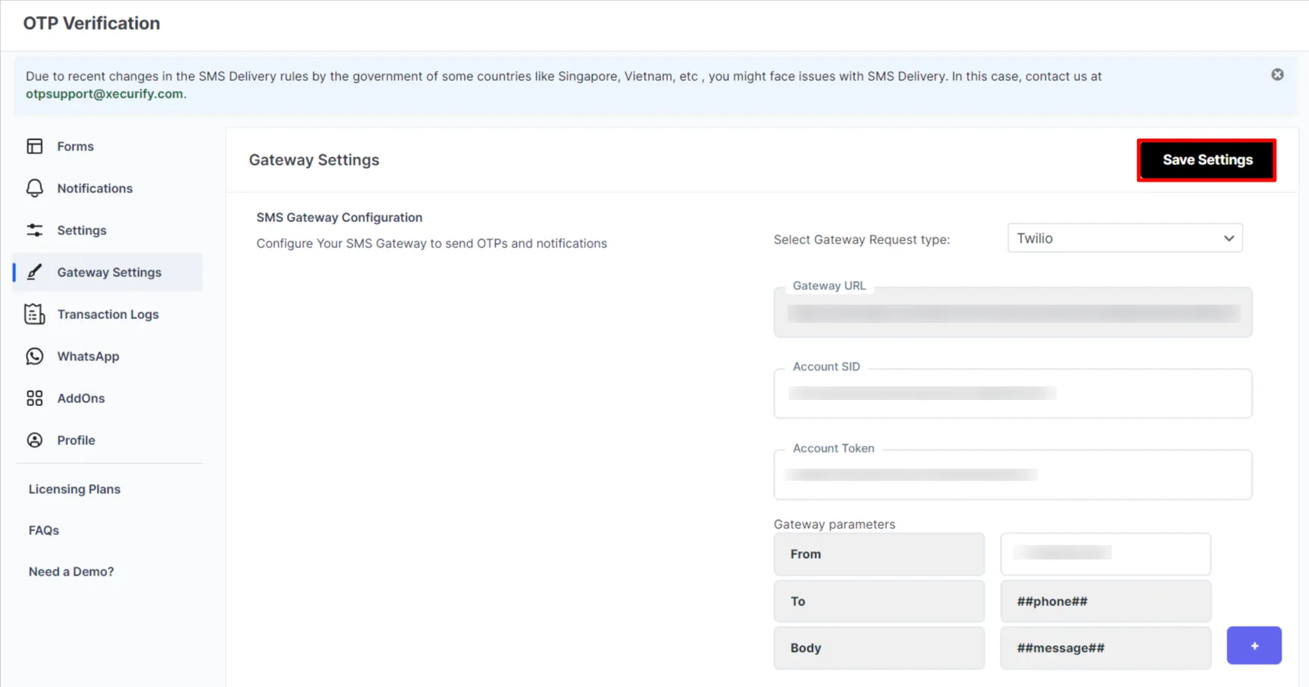
Task: Click the Save Settings button
Action: click(1206, 160)
